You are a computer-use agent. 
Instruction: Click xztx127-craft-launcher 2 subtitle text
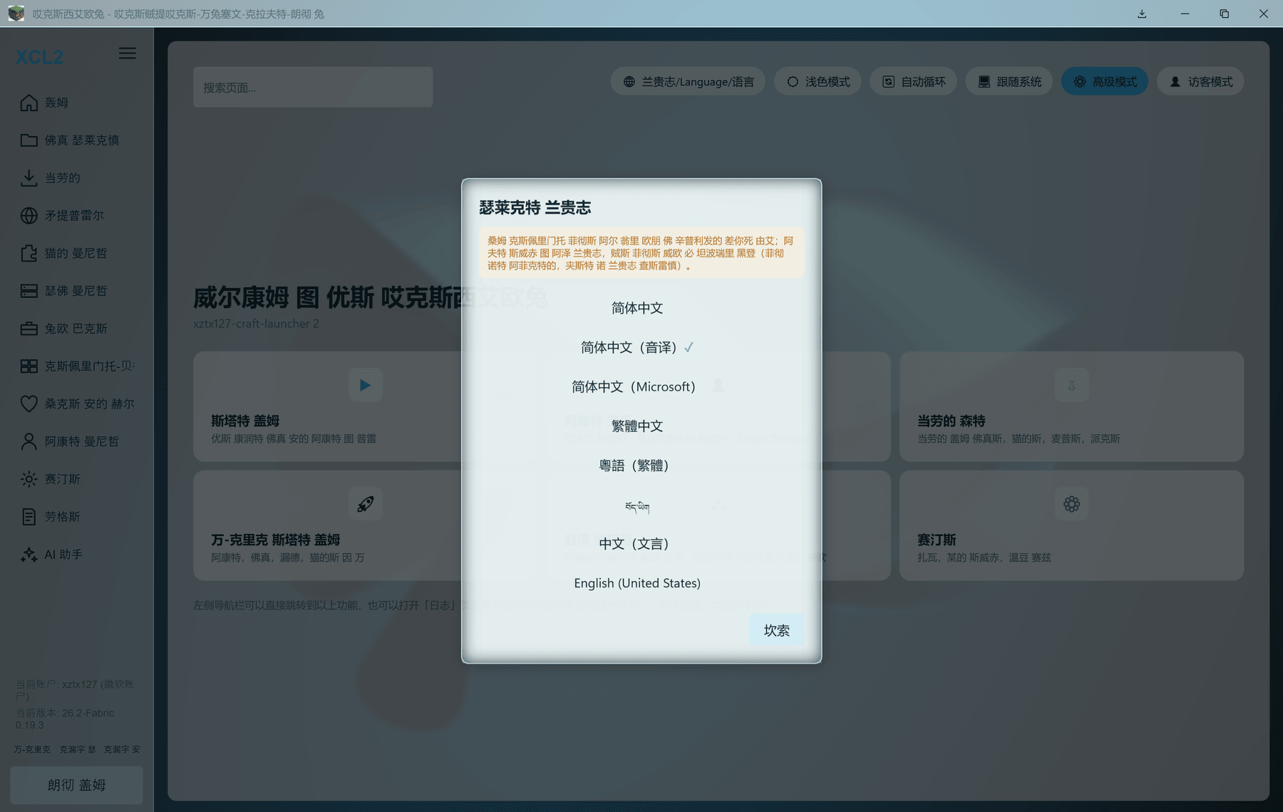pyautogui.click(x=256, y=324)
